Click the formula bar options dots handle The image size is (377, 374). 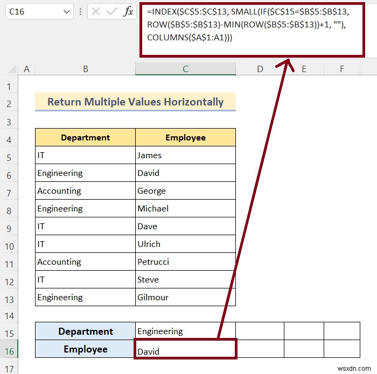pos(81,11)
